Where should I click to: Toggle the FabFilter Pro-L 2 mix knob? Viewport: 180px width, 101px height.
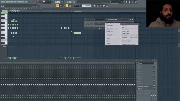(154, 86)
